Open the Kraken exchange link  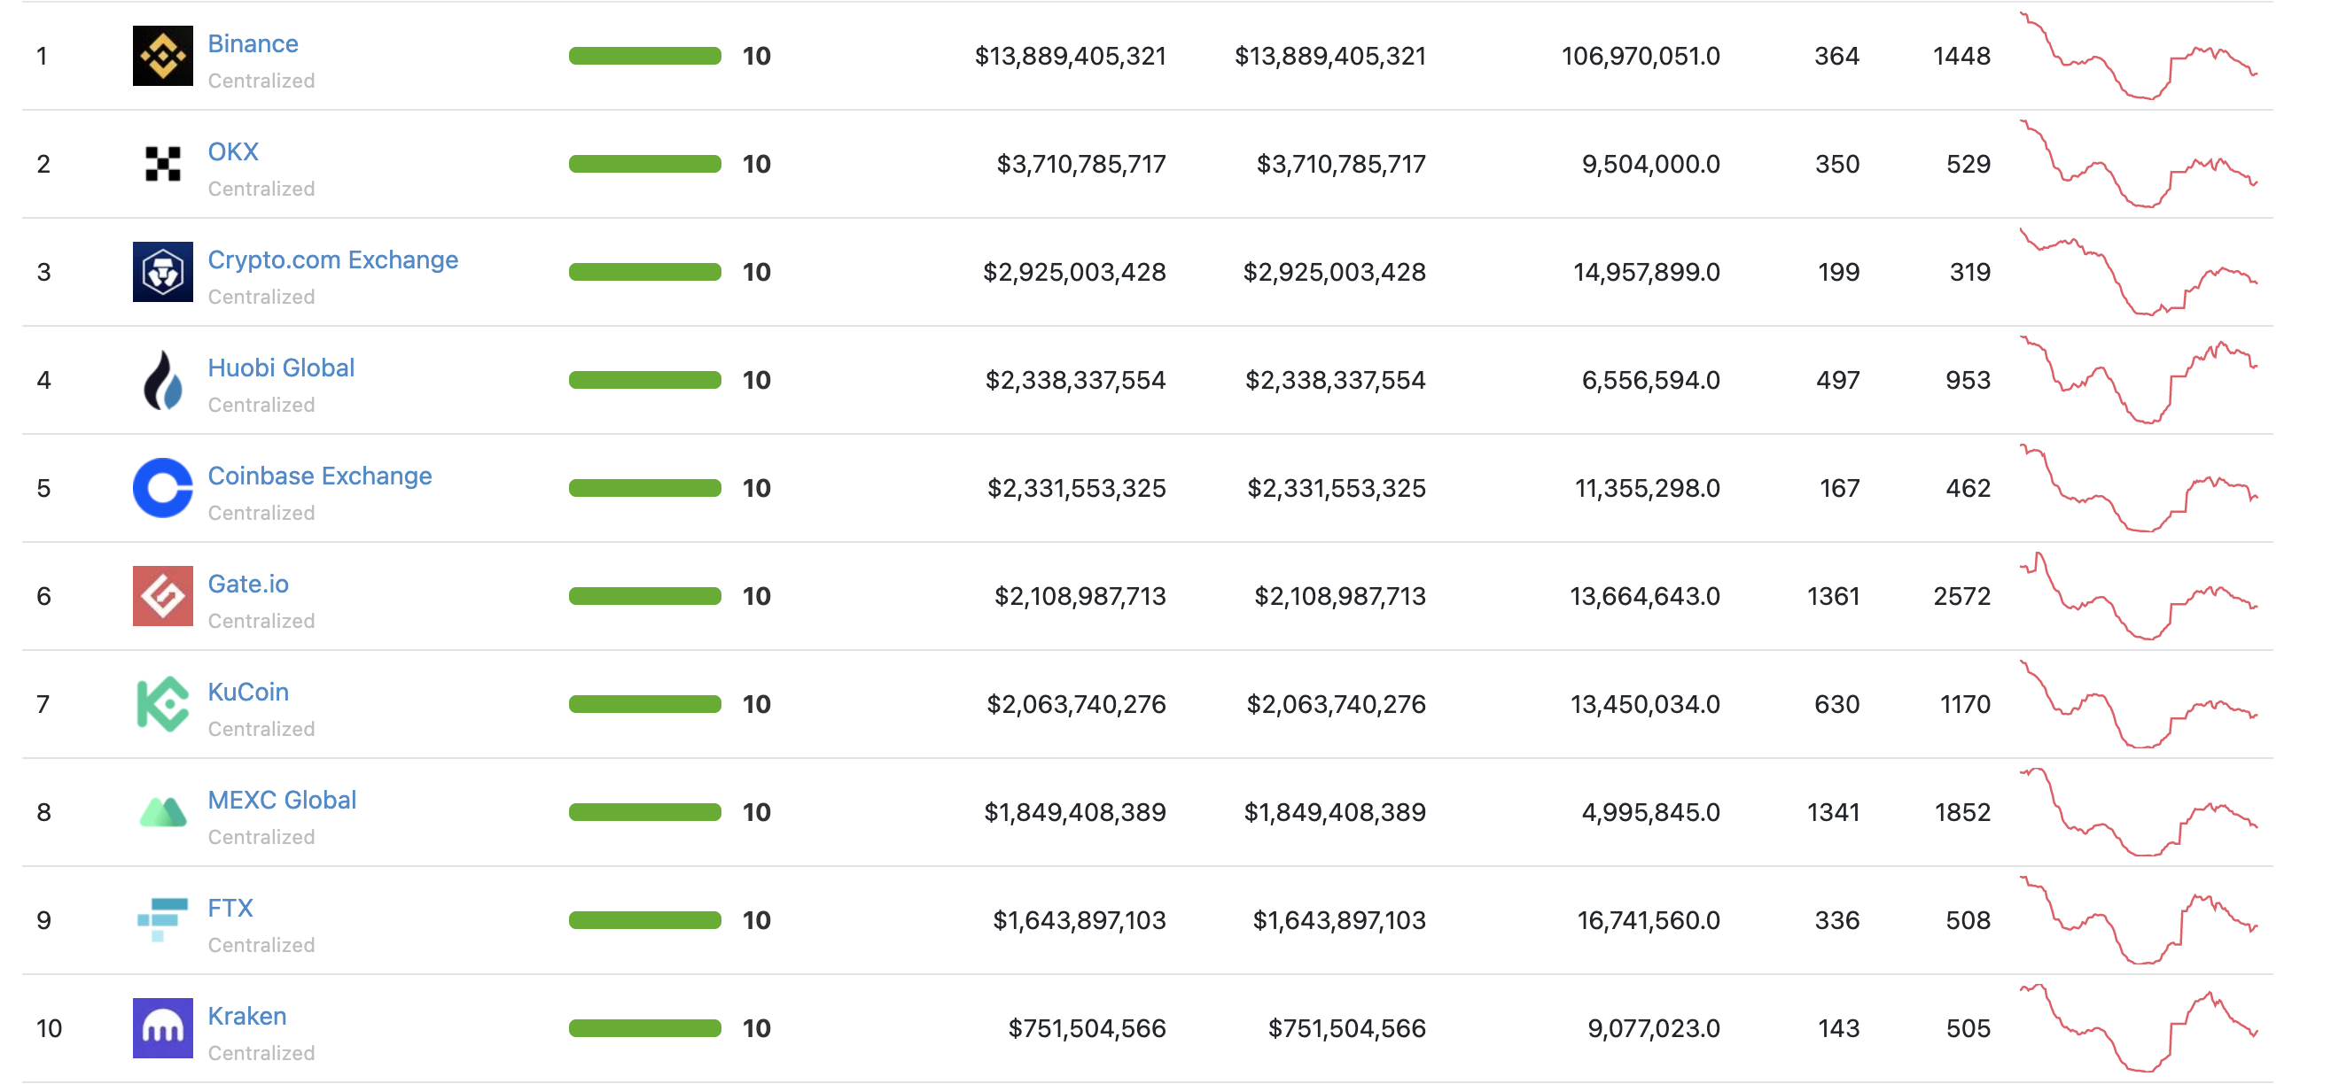246,1016
